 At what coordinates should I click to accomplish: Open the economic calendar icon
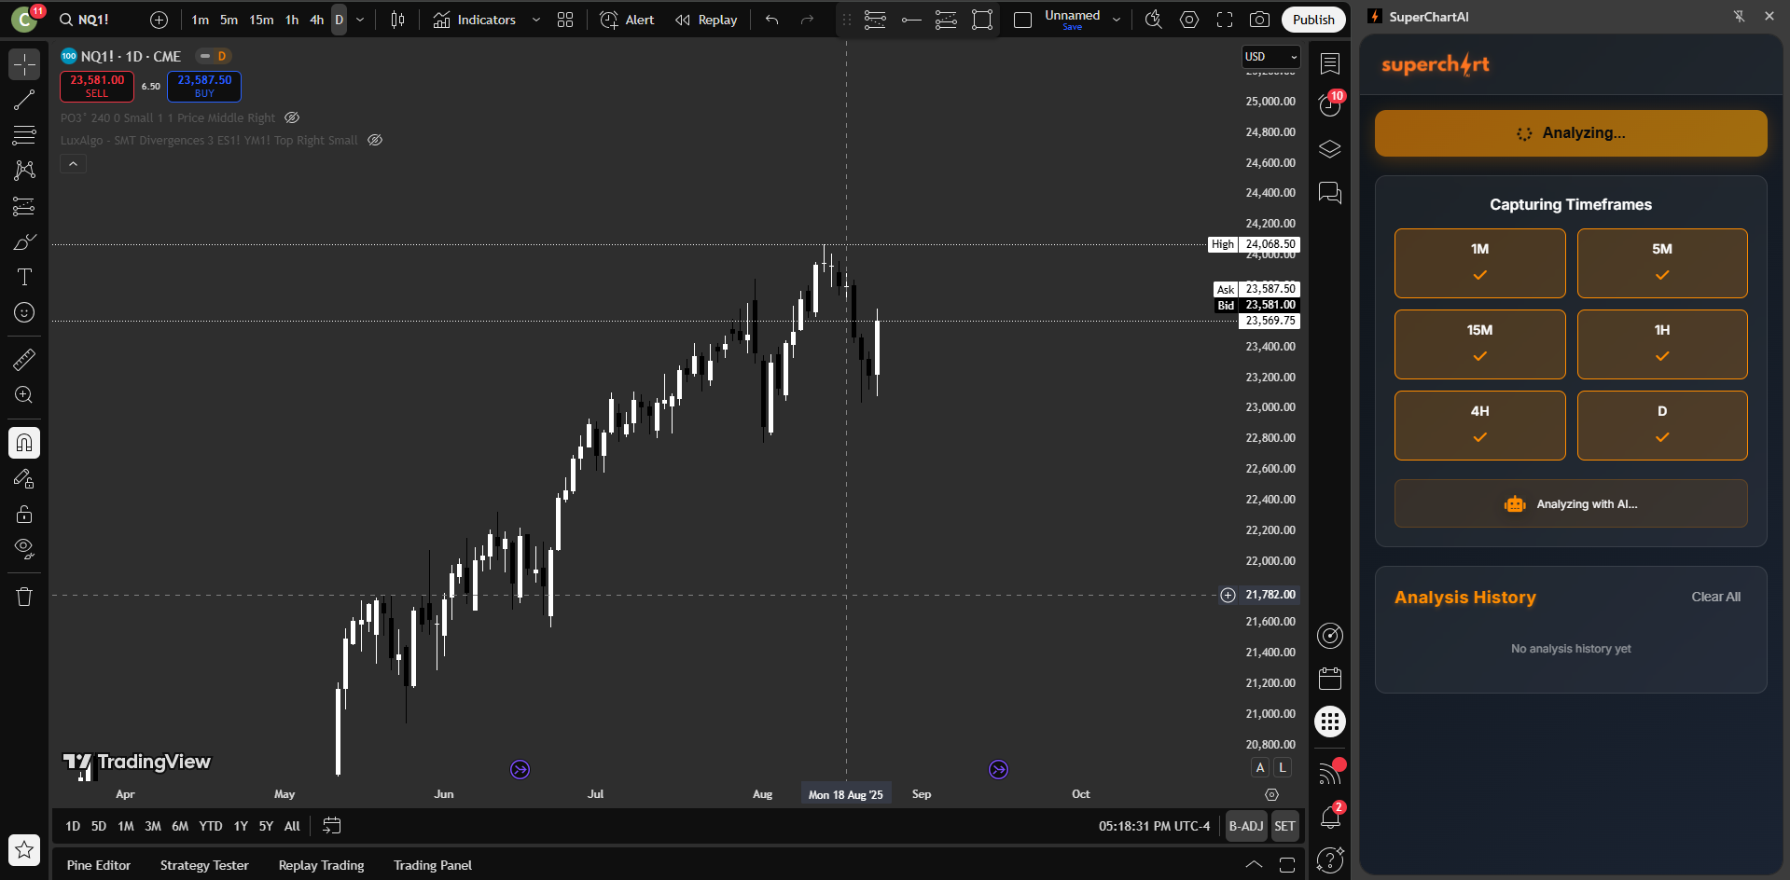[1330, 678]
